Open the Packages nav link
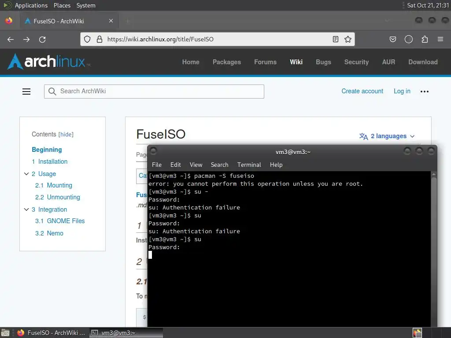This screenshot has width=451, height=338. pyautogui.click(x=227, y=62)
